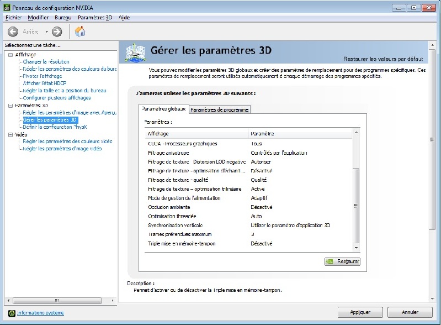Click Restaurer les valeurs par défaut link

click(383, 59)
